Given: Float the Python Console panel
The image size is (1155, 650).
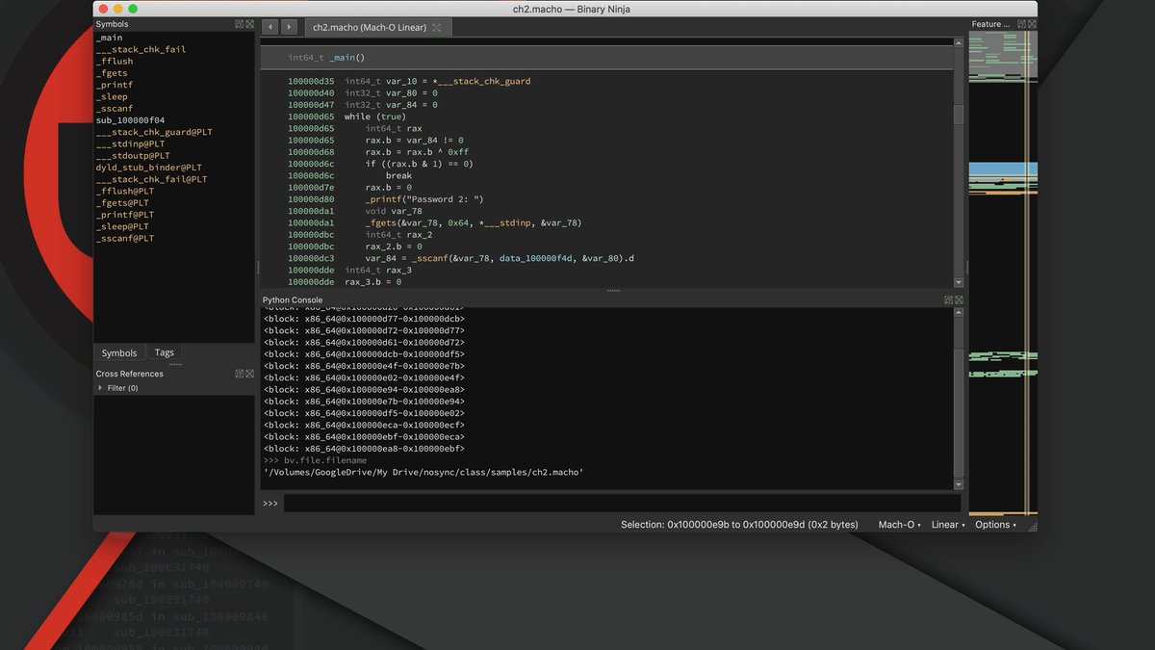Looking at the screenshot, I should pyautogui.click(x=948, y=300).
